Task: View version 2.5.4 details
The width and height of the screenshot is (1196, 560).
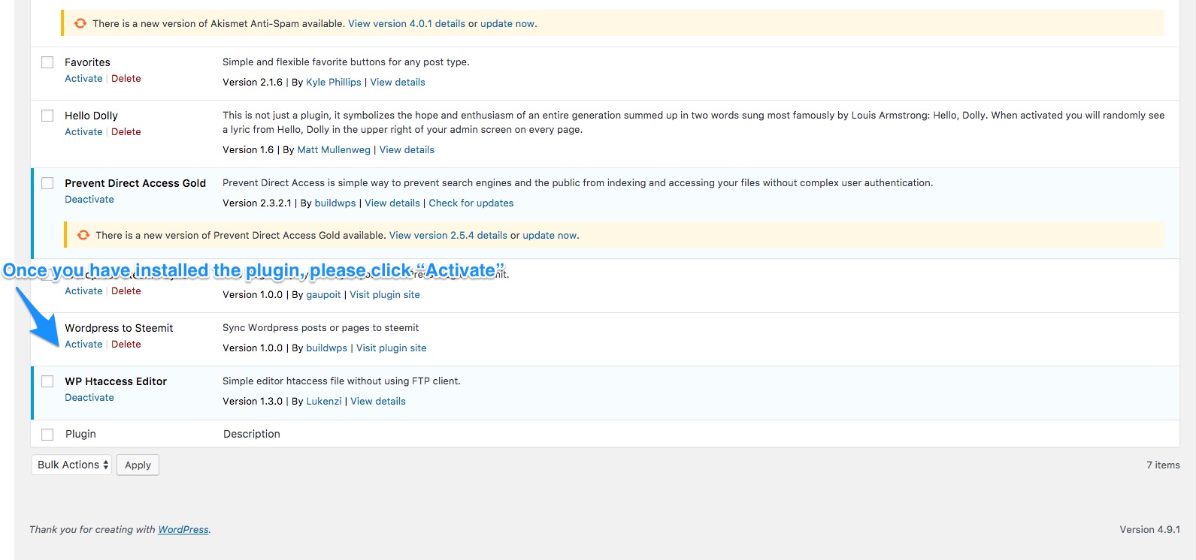Action: pyautogui.click(x=448, y=235)
